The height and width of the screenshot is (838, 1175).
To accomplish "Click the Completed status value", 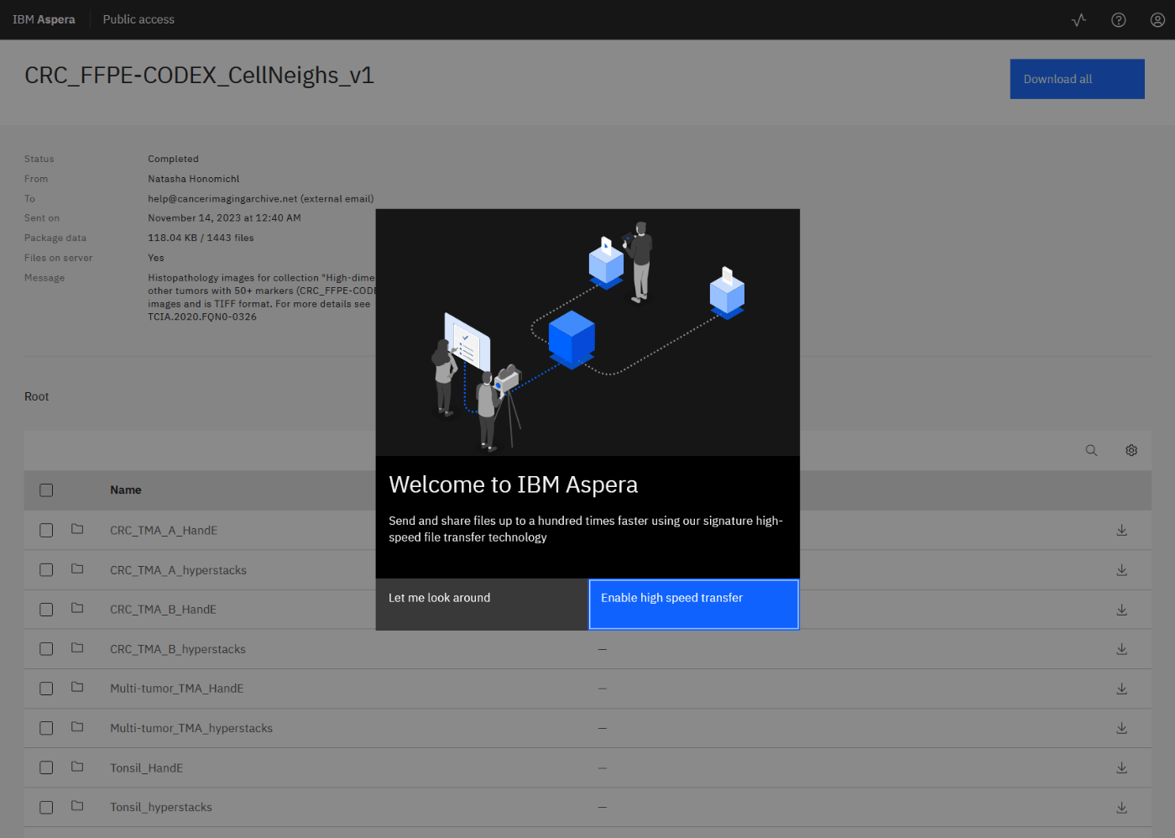I will (174, 159).
